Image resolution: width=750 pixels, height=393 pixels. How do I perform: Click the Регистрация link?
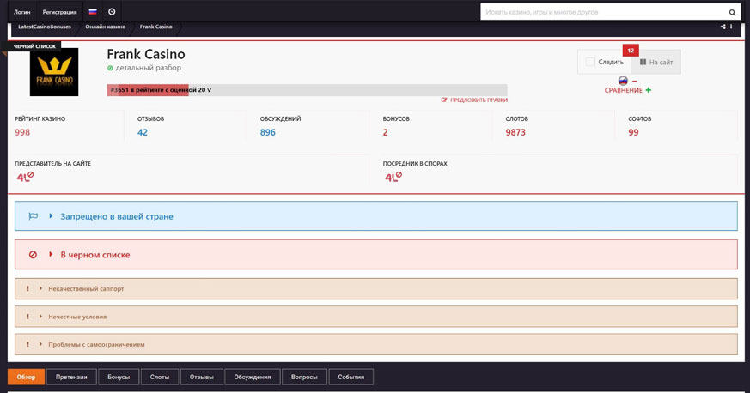coord(60,12)
